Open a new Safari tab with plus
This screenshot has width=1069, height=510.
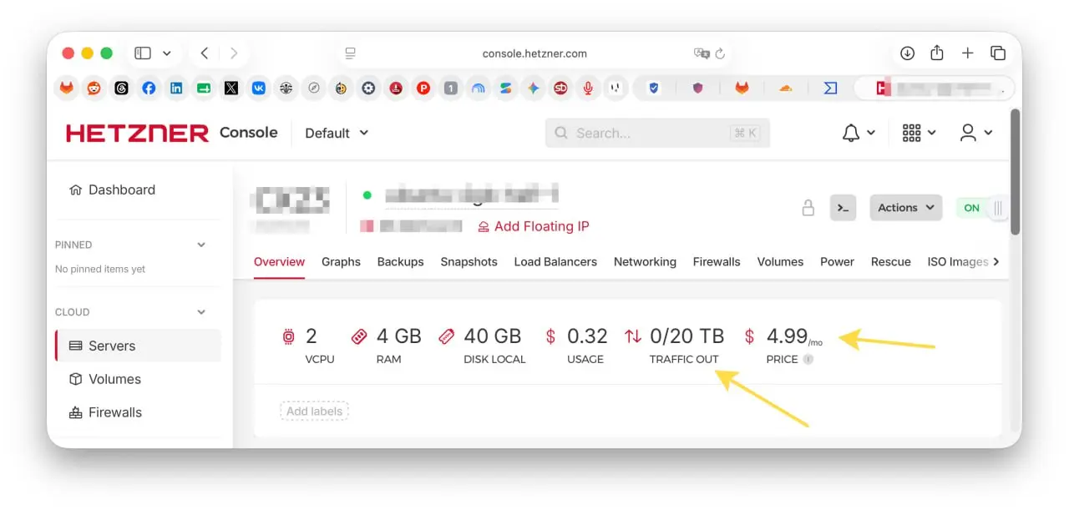tap(967, 53)
